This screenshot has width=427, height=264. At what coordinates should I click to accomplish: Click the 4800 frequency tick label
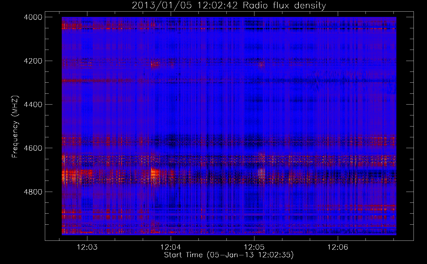[33, 192]
